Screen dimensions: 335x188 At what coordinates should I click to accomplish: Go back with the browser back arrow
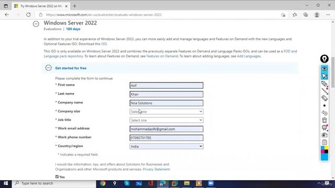click(7, 15)
